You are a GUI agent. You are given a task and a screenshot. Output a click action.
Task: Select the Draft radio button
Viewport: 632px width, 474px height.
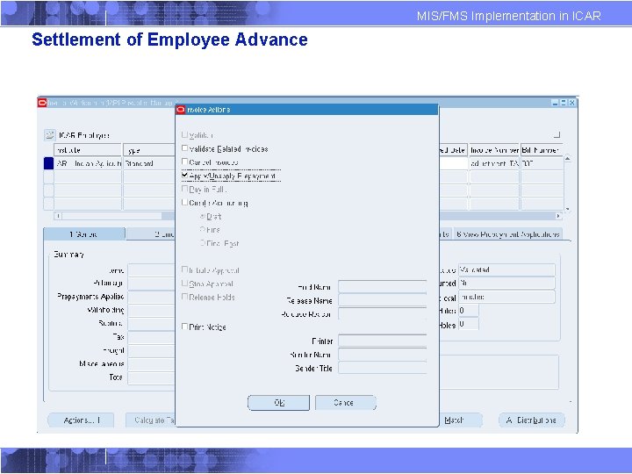point(203,216)
